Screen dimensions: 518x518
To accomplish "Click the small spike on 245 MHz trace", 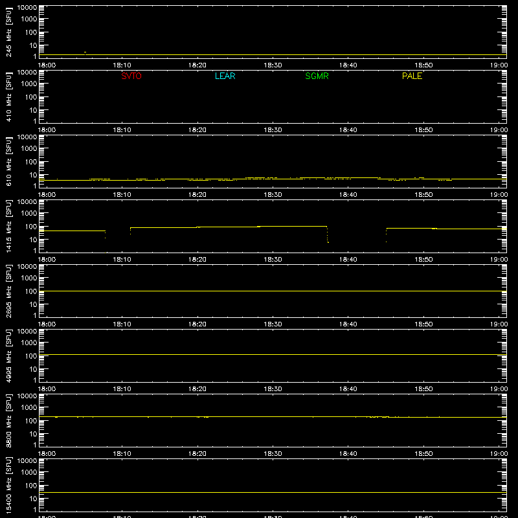I will [85, 52].
